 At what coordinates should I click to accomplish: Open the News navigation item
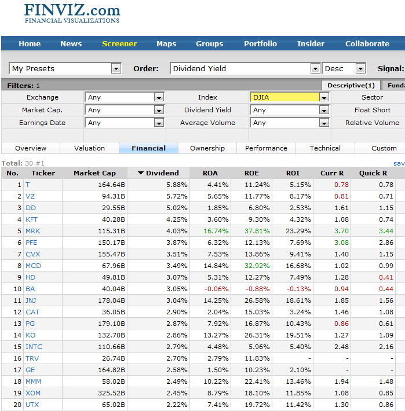[71, 44]
